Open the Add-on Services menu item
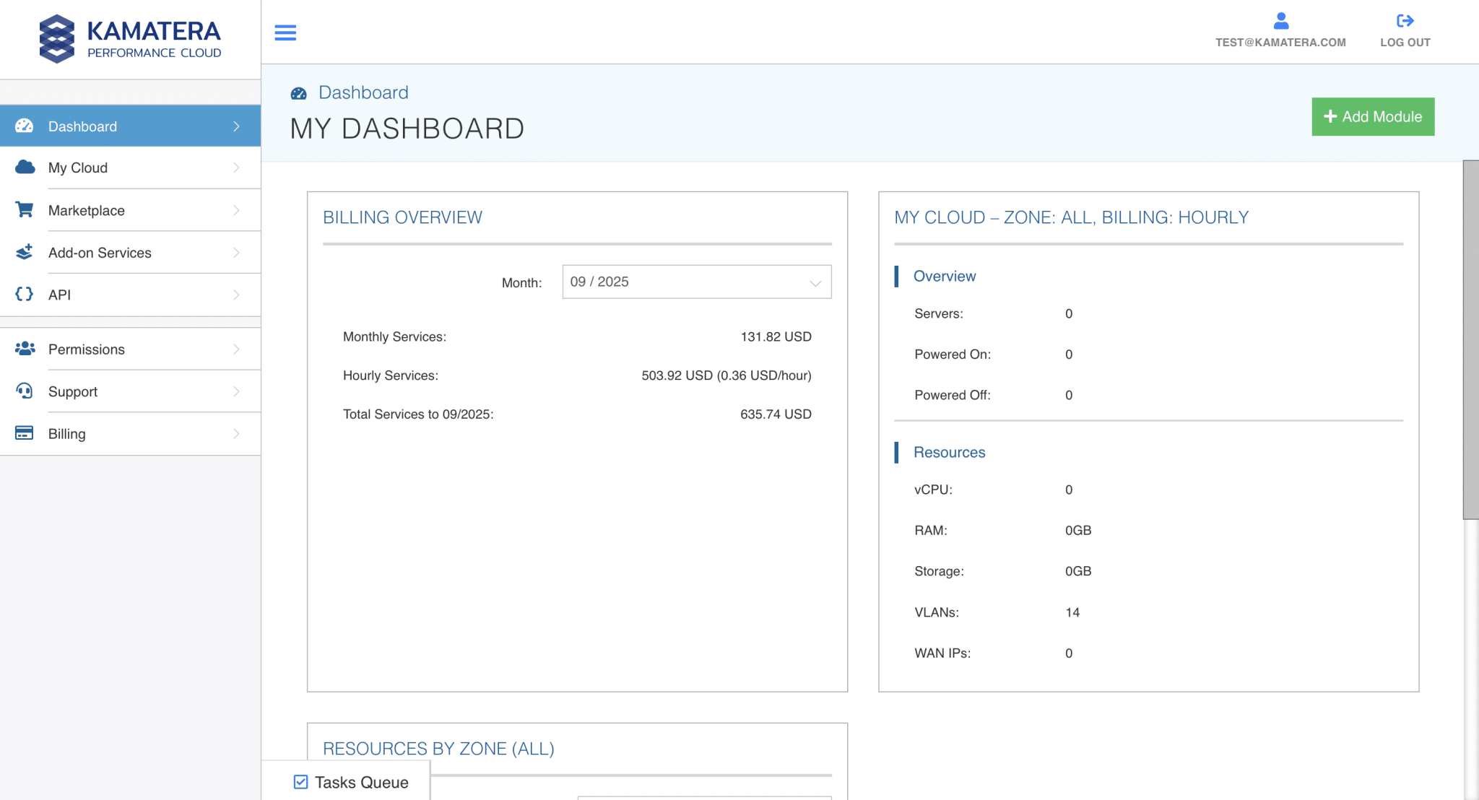The width and height of the screenshot is (1479, 800). coord(100,253)
